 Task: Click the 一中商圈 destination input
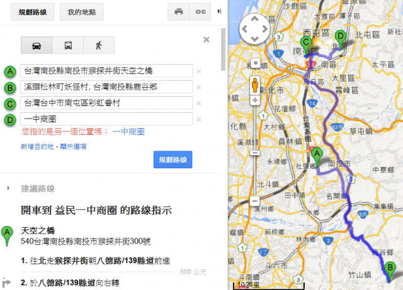tap(106, 119)
